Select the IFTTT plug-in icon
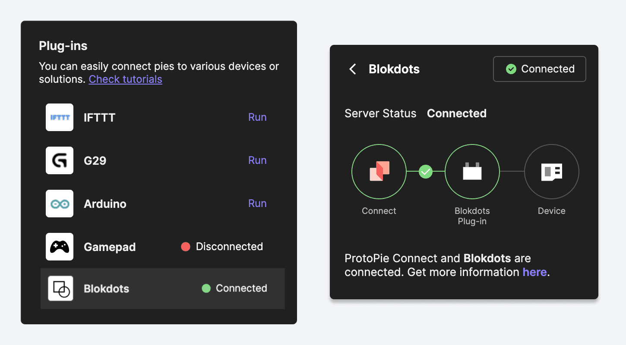This screenshot has width=626, height=345. pyautogui.click(x=59, y=117)
